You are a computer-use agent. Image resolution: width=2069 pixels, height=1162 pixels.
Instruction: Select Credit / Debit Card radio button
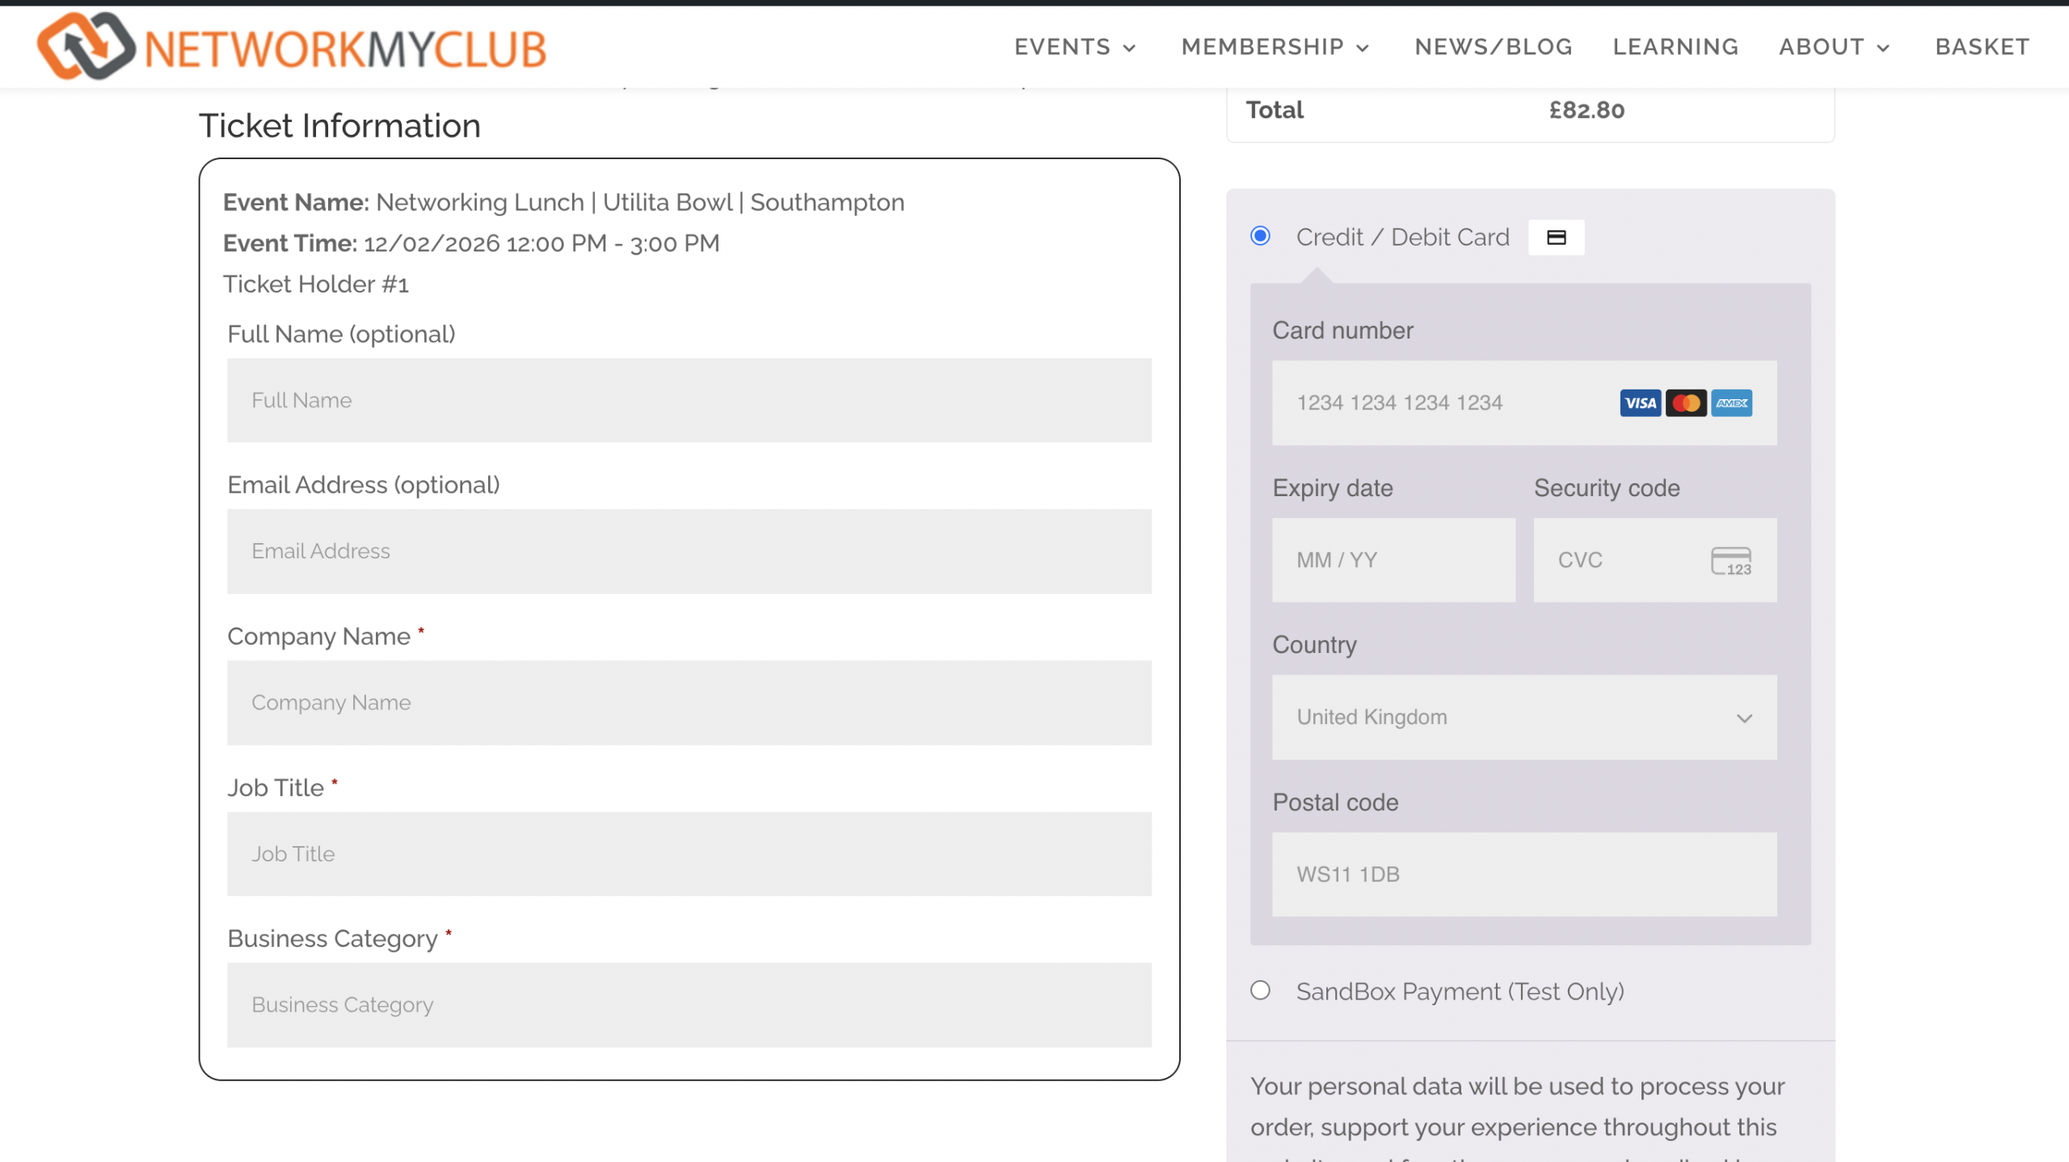click(1260, 236)
